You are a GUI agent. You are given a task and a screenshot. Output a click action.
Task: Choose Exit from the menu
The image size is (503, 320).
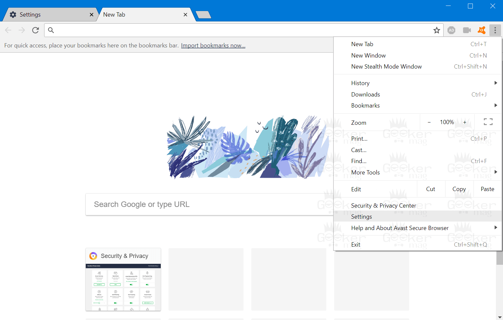(418, 245)
